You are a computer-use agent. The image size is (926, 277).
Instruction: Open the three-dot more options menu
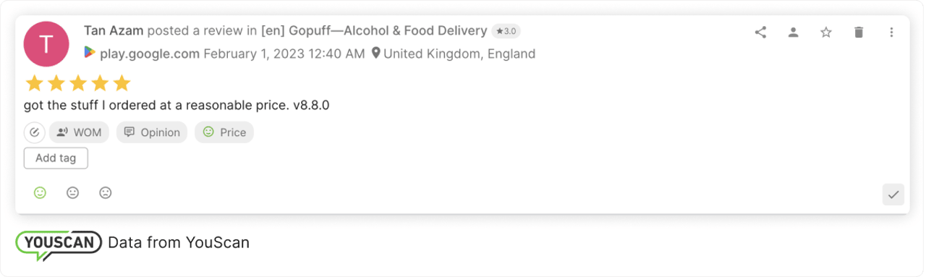(891, 32)
